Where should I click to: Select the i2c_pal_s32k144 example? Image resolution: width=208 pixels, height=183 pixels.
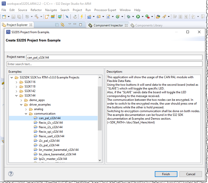49,141
